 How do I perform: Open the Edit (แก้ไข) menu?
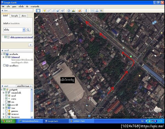pyautogui.click(x=8, y=7)
